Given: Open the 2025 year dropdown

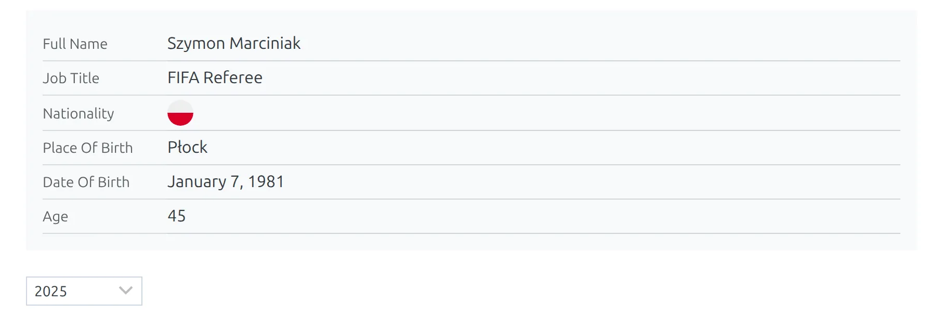Looking at the screenshot, I should (x=84, y=291).
